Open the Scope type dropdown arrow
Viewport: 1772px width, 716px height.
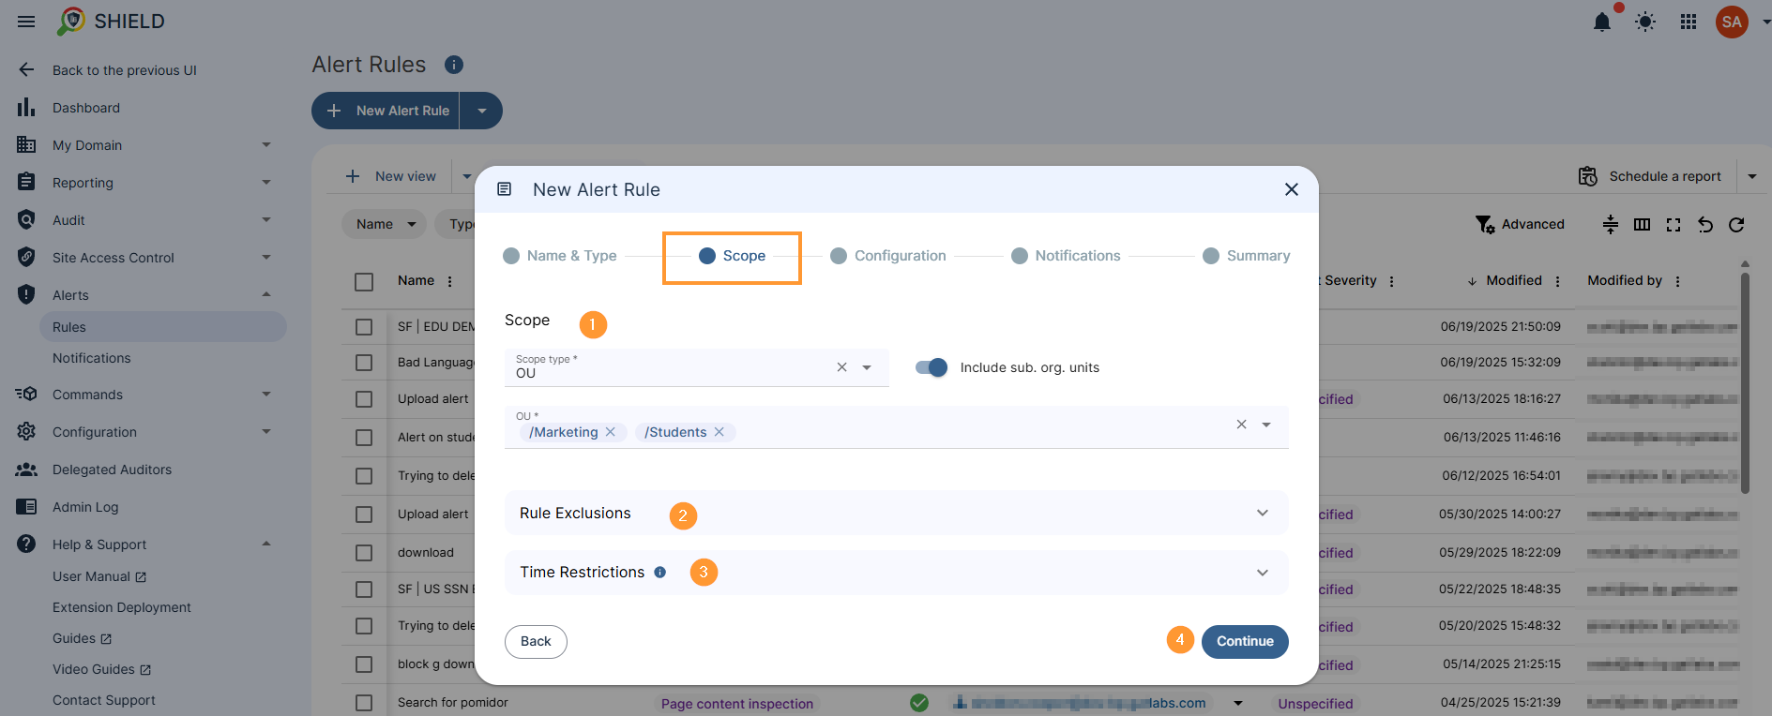[x=867, y=367]
